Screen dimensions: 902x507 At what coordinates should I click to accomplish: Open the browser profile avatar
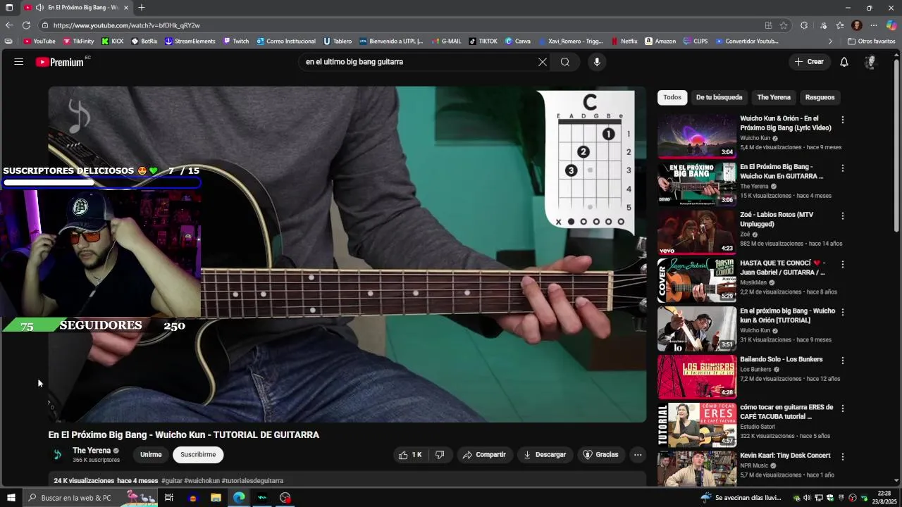857,25
